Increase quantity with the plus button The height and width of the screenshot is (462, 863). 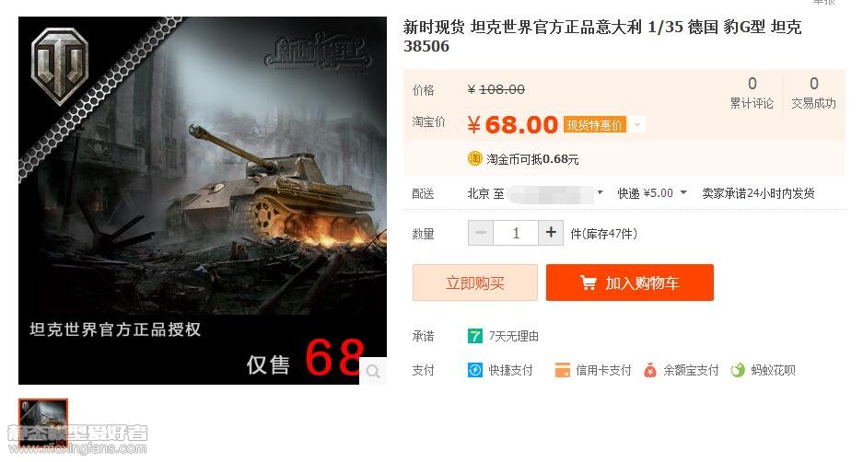[551, 233]
